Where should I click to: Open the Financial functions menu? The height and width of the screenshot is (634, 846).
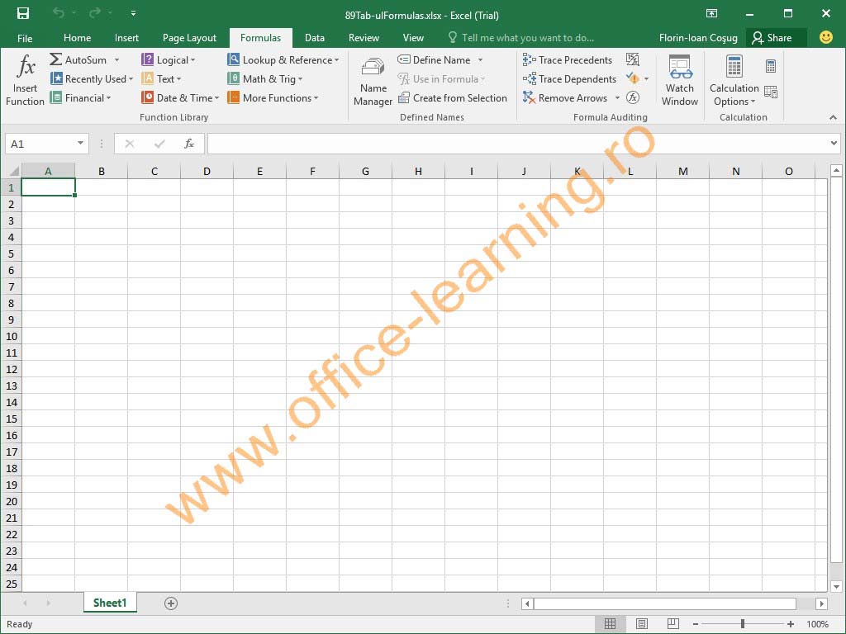[x=80, y=97]
